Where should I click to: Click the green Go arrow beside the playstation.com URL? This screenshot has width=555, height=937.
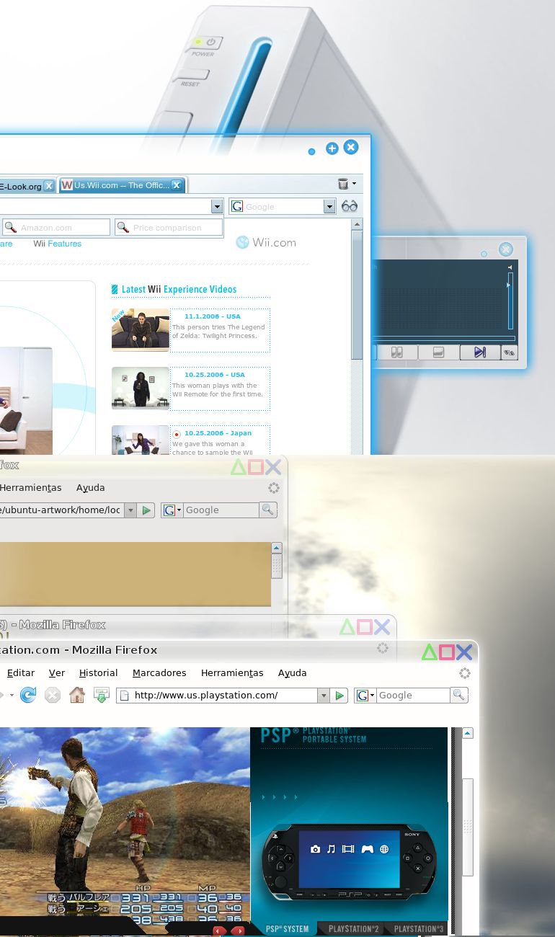(339, 696)
